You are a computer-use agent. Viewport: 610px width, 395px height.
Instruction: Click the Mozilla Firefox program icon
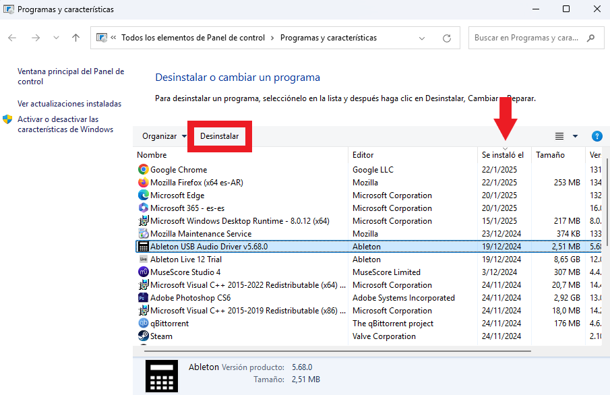point(143,182)
